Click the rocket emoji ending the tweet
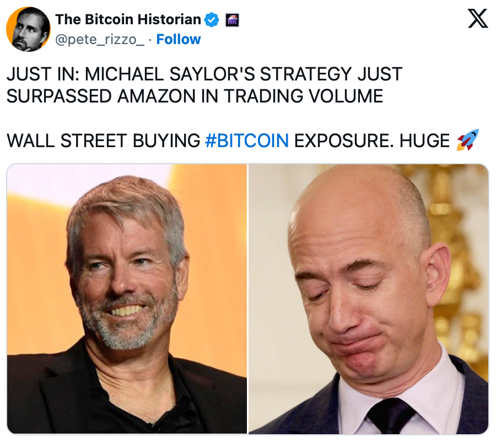Screen dimensions: 496x443 click(468, 140)
